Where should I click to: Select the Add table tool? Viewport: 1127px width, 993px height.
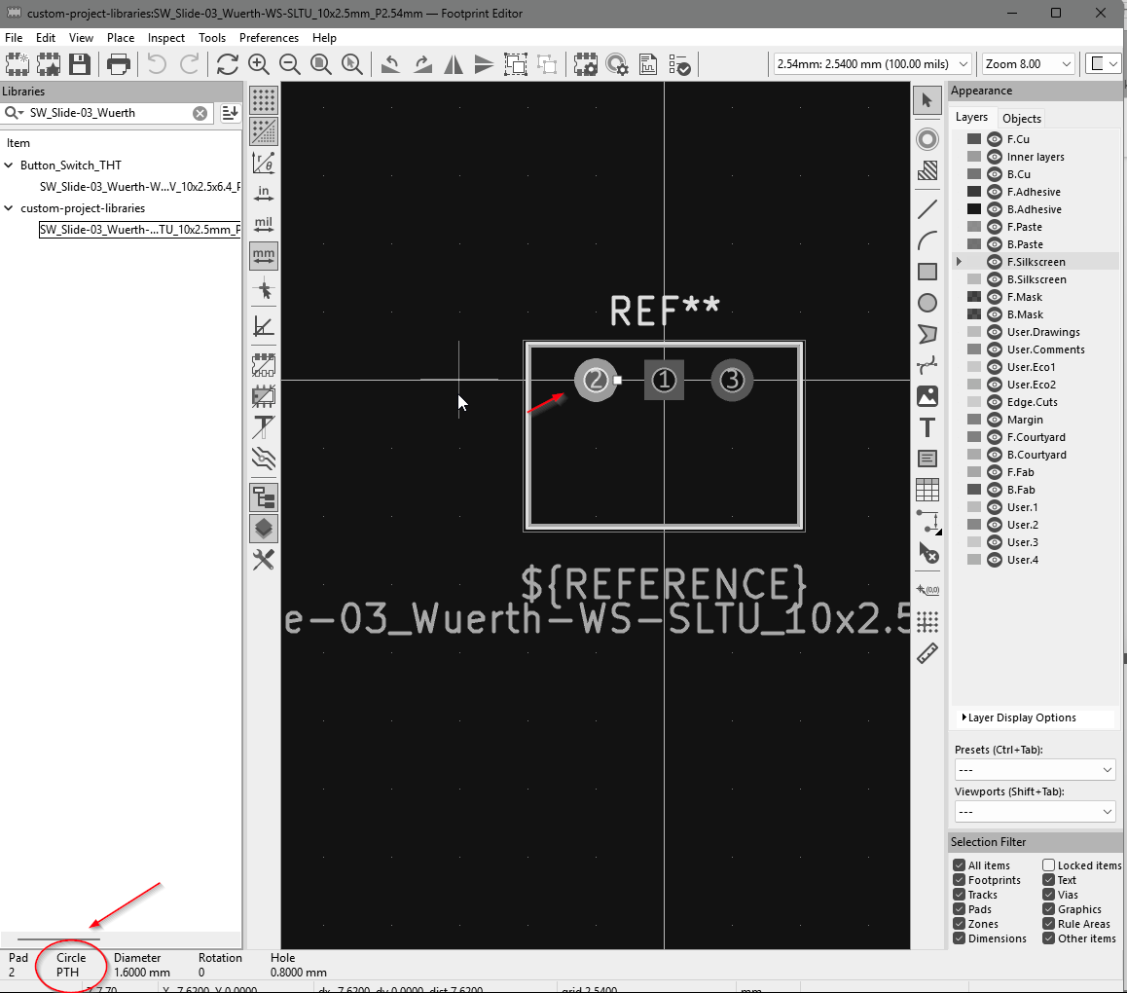click(927, 490)
